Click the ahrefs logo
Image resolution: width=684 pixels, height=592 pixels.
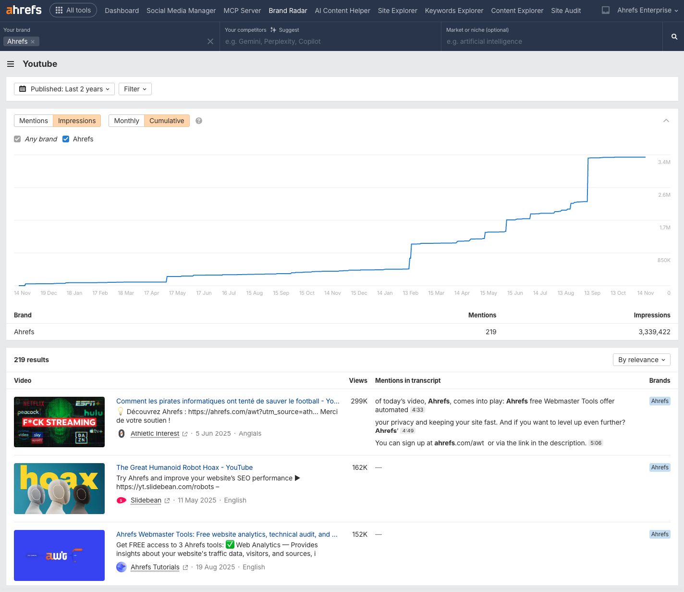coord(23,10)
